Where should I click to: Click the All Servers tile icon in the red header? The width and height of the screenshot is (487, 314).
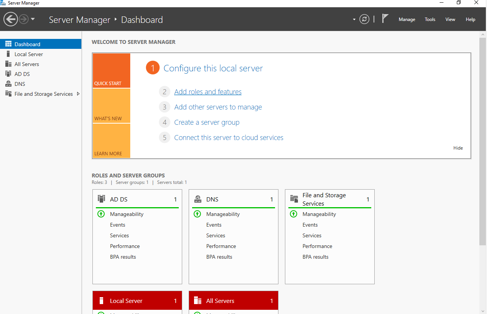[x=197, y=301]
